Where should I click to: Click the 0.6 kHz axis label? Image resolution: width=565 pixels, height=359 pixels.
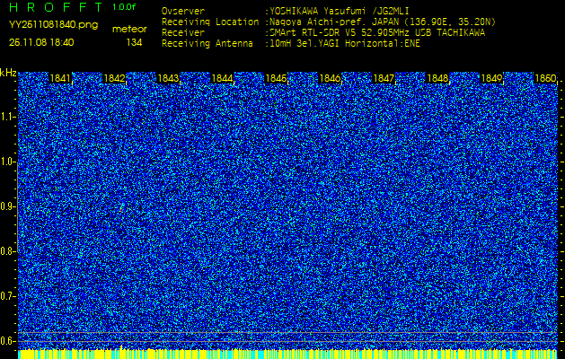(7, 341)
